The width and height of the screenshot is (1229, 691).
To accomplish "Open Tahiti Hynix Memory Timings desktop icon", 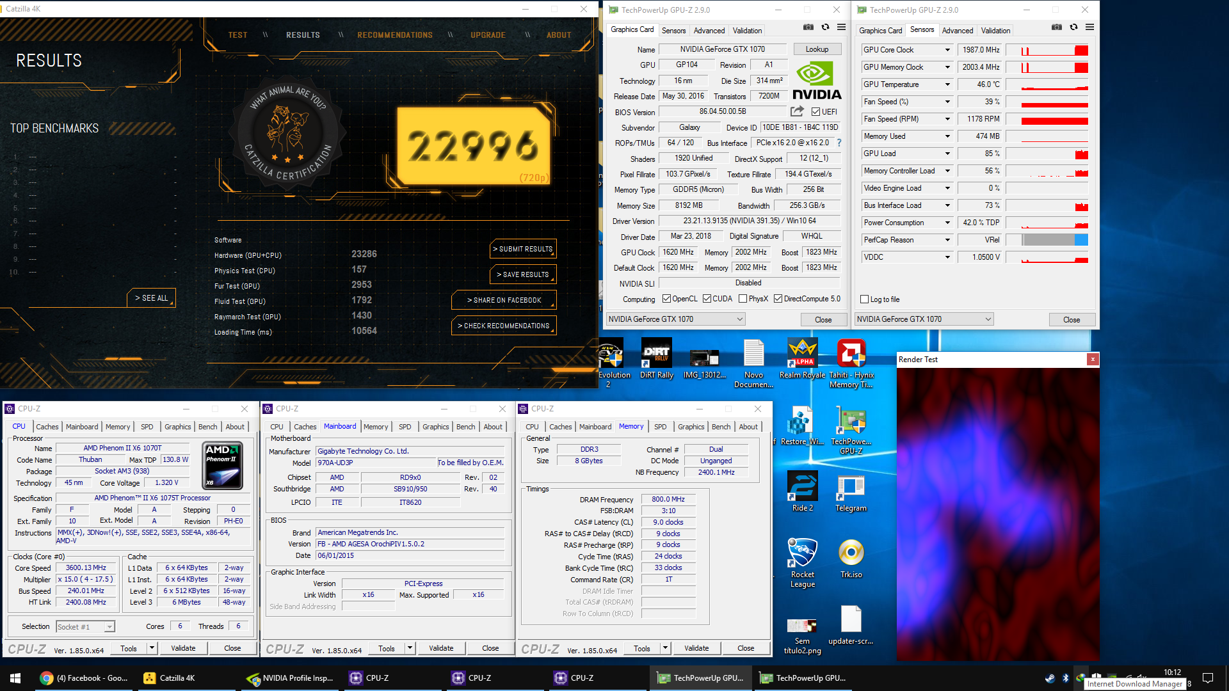I will (851, 363).
